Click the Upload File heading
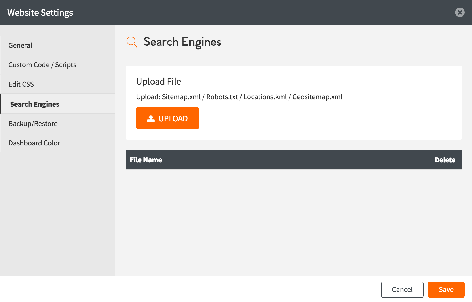The image size is (472, 302). coord(158,81)
